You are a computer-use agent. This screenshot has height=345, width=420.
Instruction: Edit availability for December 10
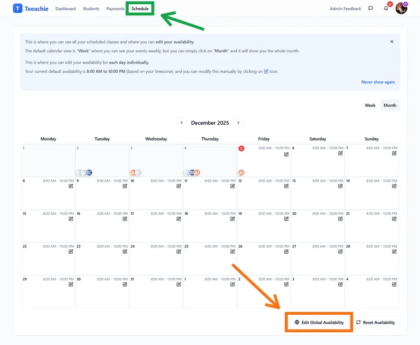pyautogui.click(x=179, y=186)
